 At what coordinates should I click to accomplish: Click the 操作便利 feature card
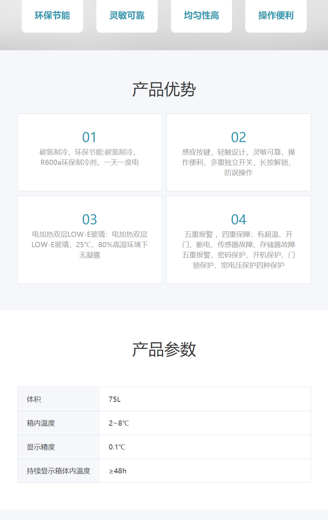click(x=276, y=15)
